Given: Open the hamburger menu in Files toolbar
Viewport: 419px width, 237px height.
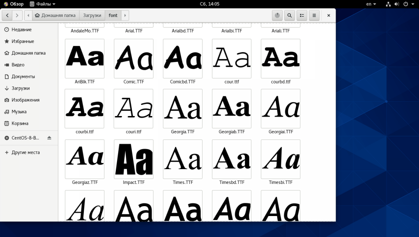Looking at the screenshot, I should (314, 16).
